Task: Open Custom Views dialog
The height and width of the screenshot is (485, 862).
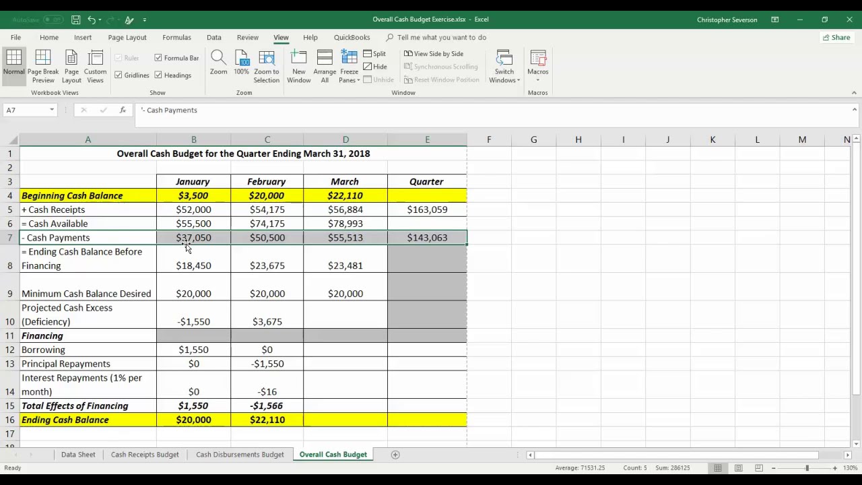Action: tap(96, 66)
